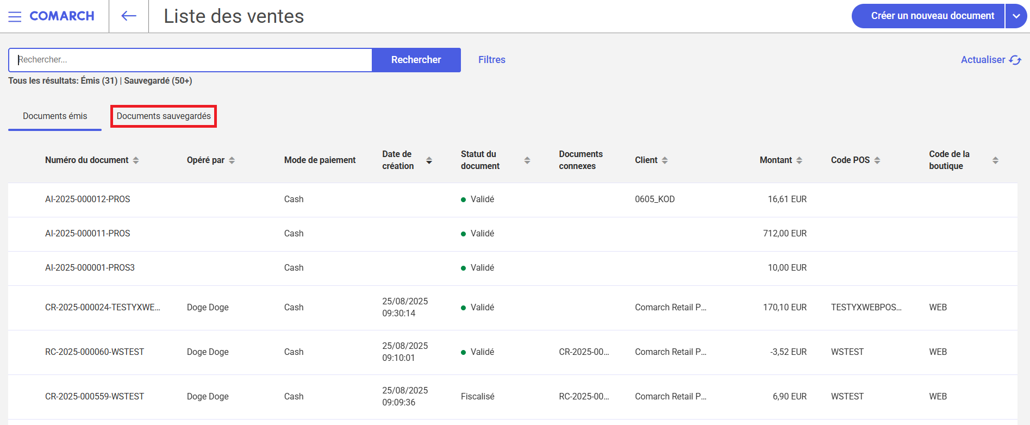Expand the new document dropdown arrow
Viewport: 1030px width, 425px height.
(1016, 16)
